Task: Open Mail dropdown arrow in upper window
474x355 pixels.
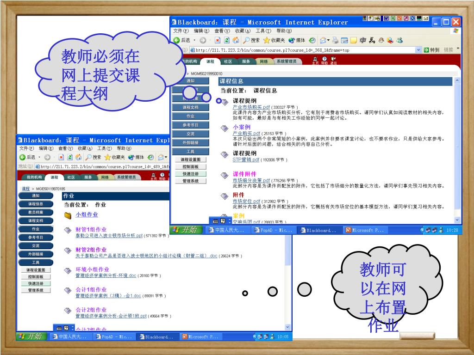Action: point(328,40)
